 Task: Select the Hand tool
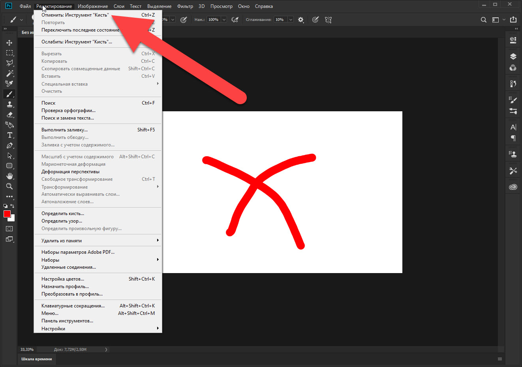point(9,176)
